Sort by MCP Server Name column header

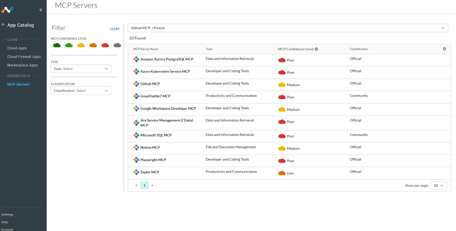coord(146,49)
